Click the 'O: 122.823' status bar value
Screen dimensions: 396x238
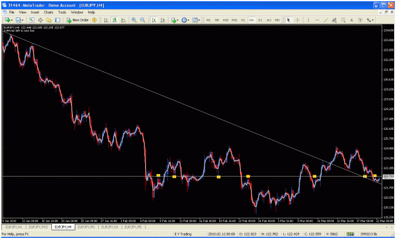click(x=248, y=234)
